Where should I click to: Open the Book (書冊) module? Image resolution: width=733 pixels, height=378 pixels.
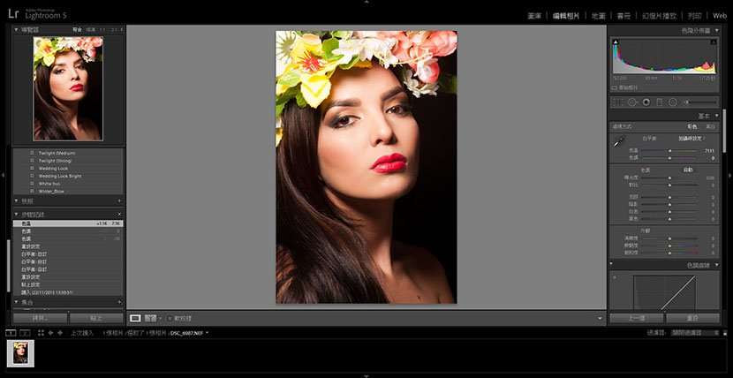(623, 16)
